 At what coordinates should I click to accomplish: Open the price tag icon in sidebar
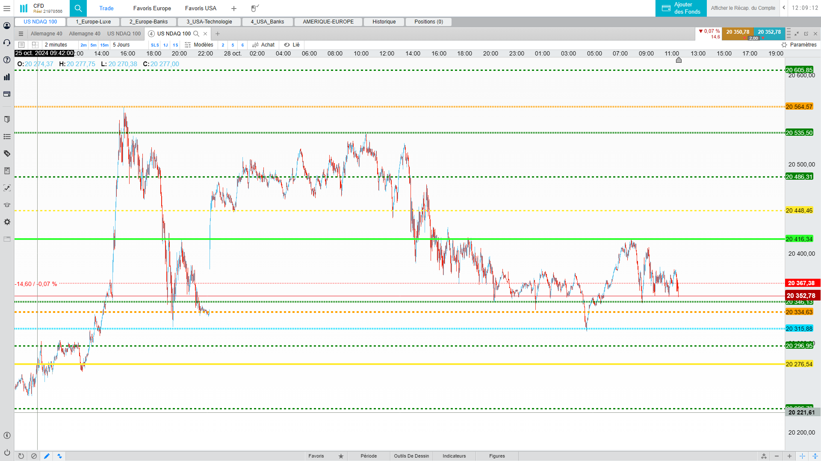pos(7,154)
